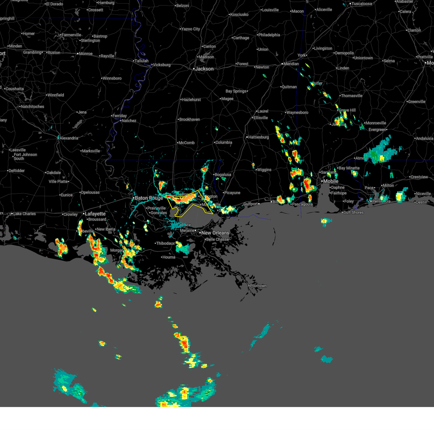
Task: Select the Brookhaven label
Action: [190, 120]
